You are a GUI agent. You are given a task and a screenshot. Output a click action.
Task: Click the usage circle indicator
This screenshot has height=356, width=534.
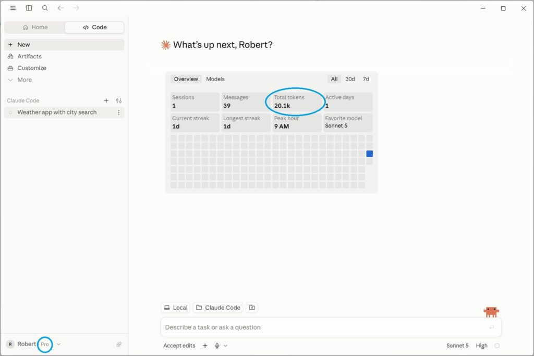click(x=497, y=346)
